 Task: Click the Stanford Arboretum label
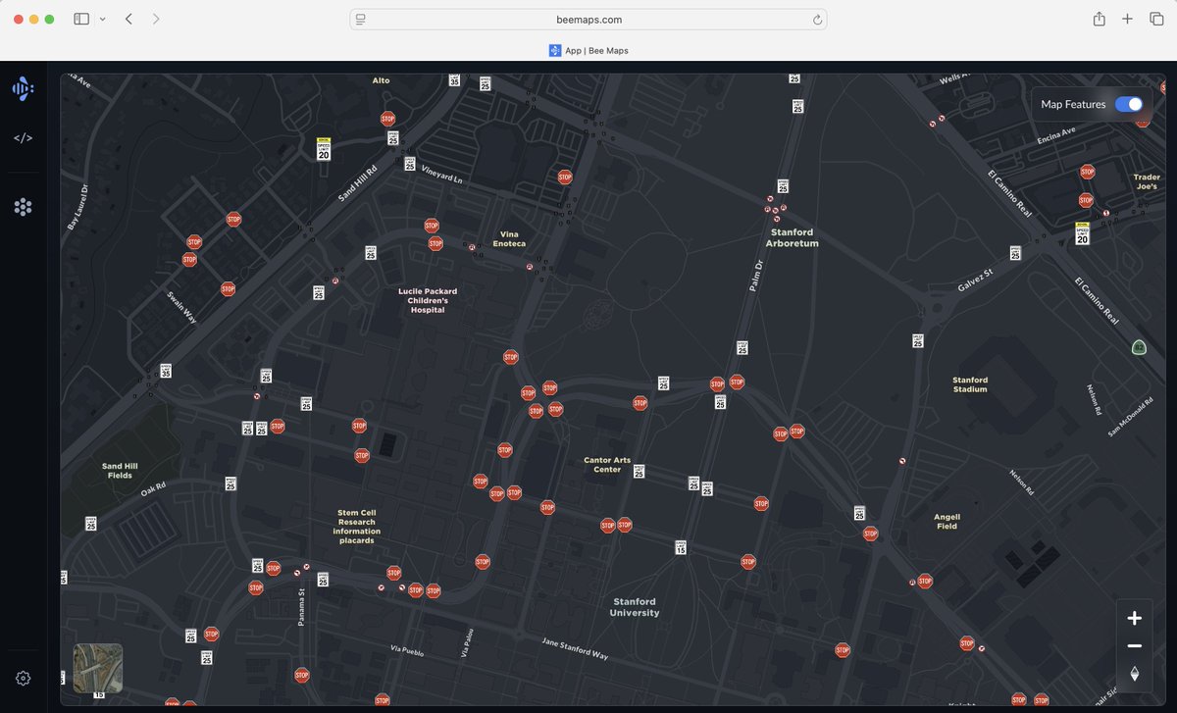pos(793,238)
